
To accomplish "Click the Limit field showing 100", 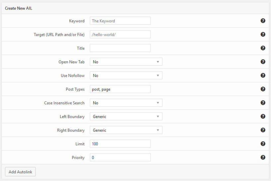I will [120, 144].
